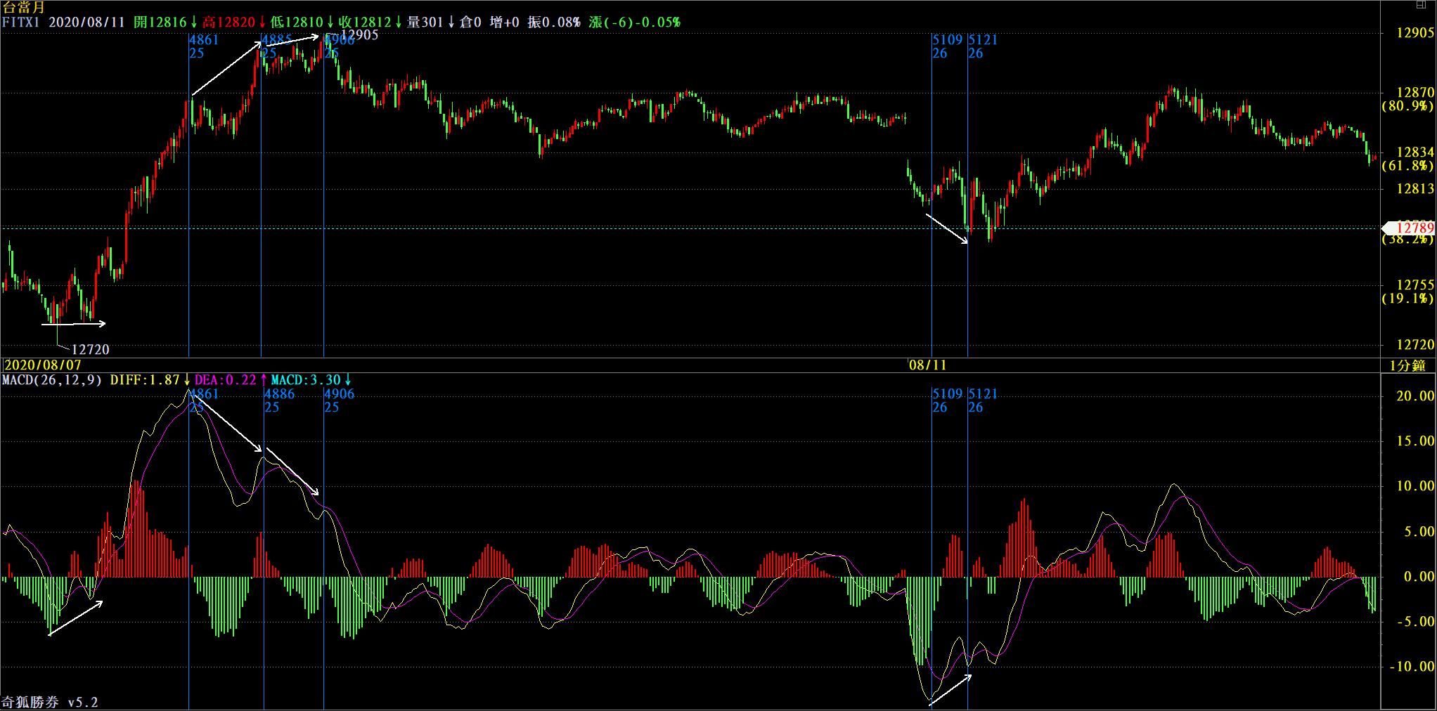
Task: Click the 15.00 MACD axis value
Action: click(x=1415, y=441)
